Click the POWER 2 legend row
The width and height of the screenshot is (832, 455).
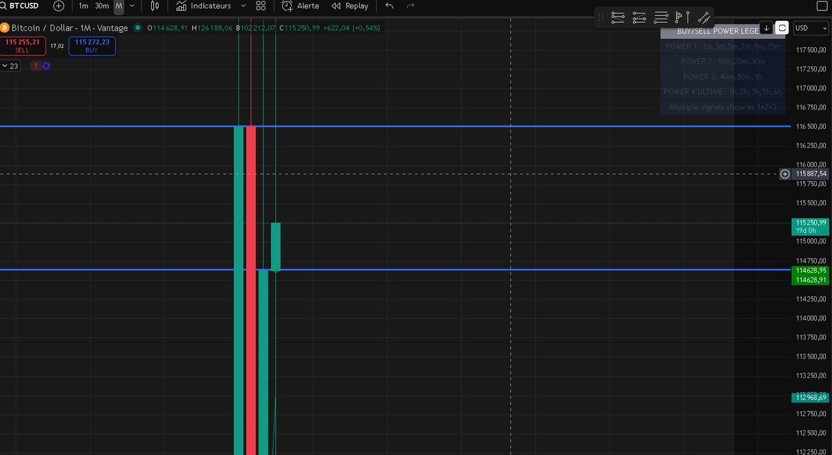coord(723,61)
